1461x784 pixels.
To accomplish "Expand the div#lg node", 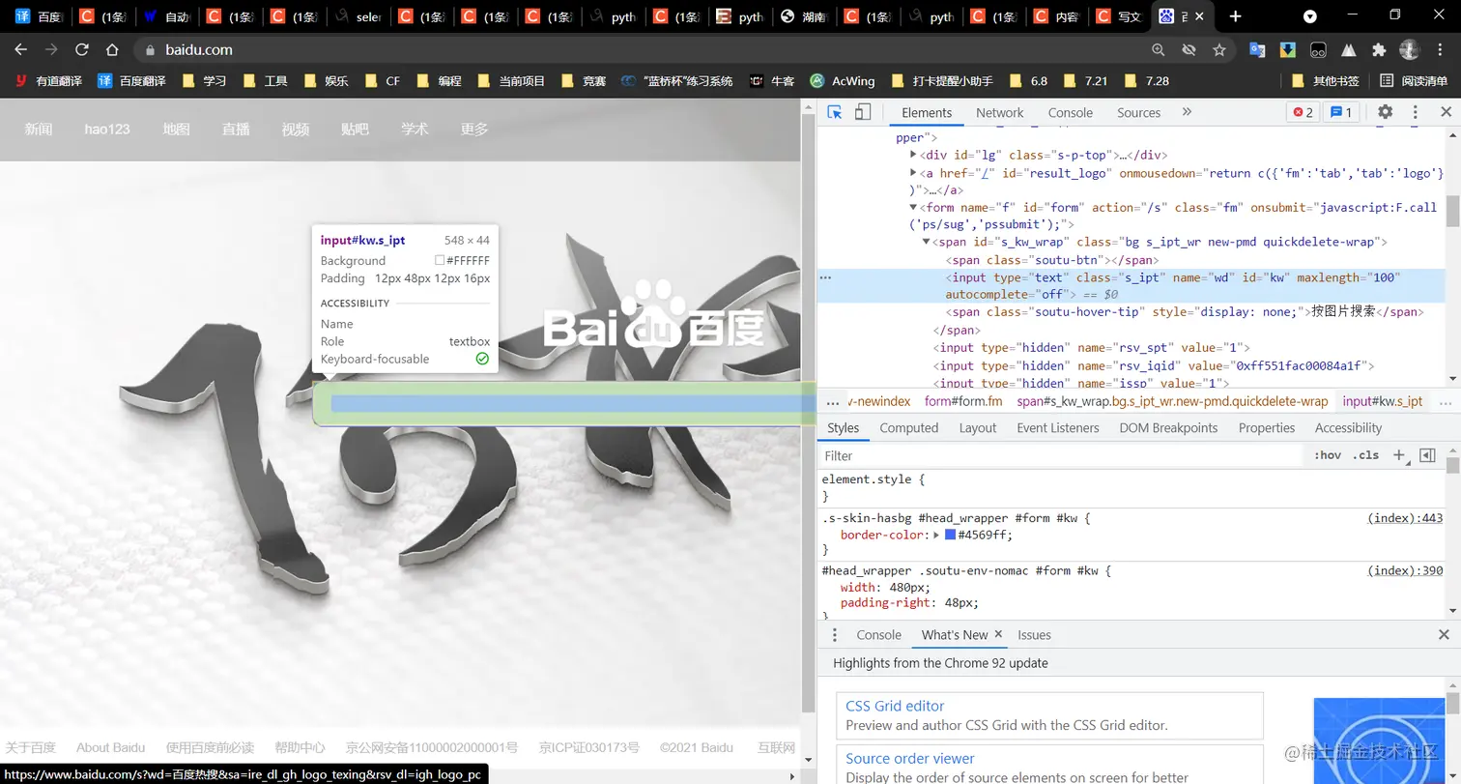I will 914,155.
